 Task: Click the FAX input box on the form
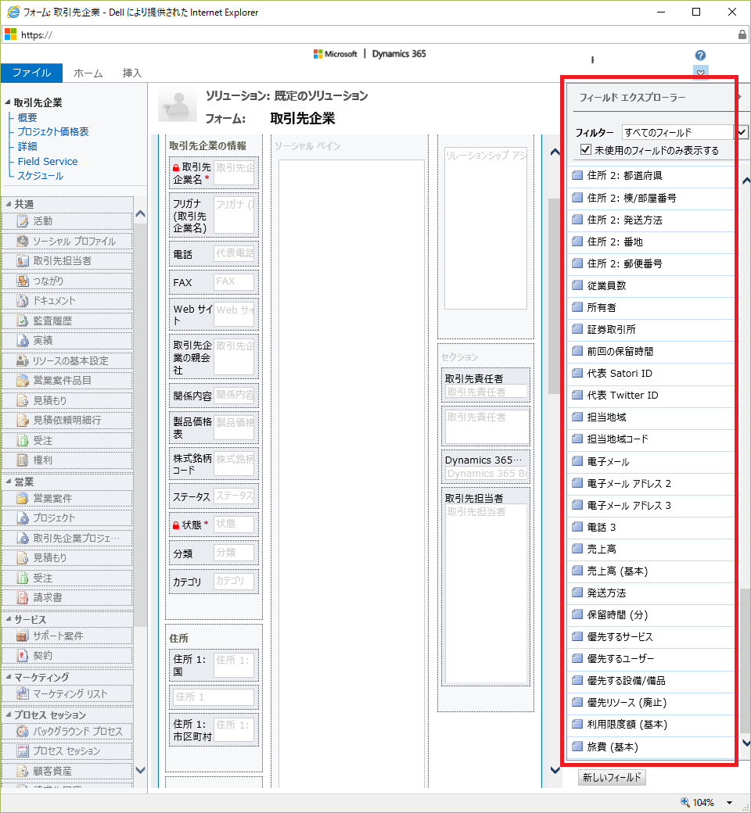(x=234, y=282)
